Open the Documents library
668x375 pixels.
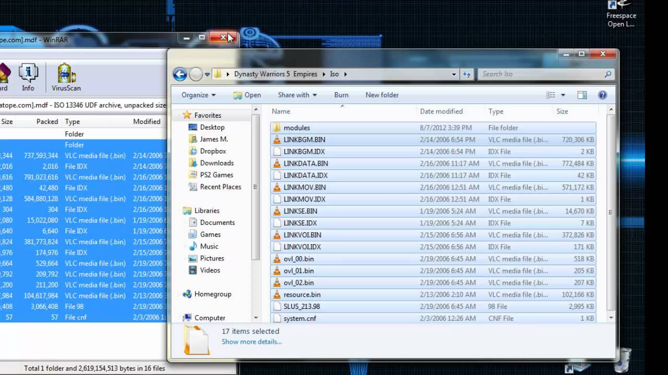coord(217,222)
